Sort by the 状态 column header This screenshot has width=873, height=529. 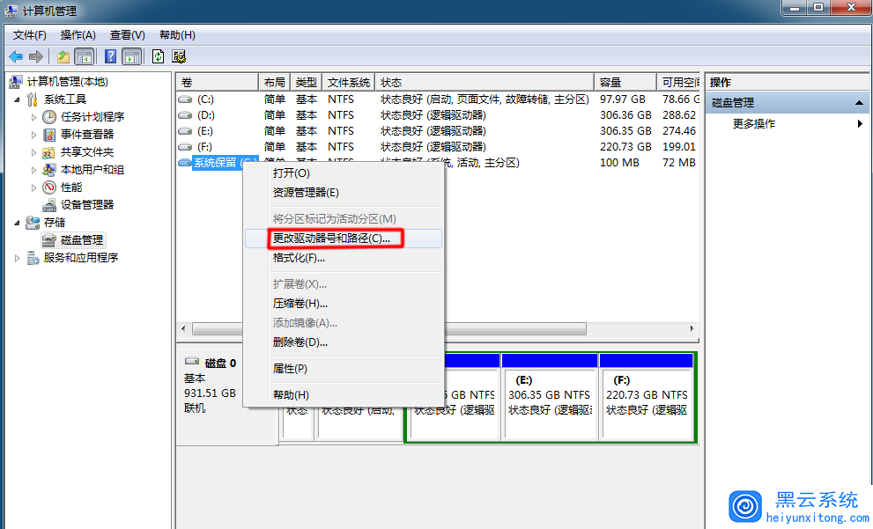pyautogui.click(x=485, y=83)
